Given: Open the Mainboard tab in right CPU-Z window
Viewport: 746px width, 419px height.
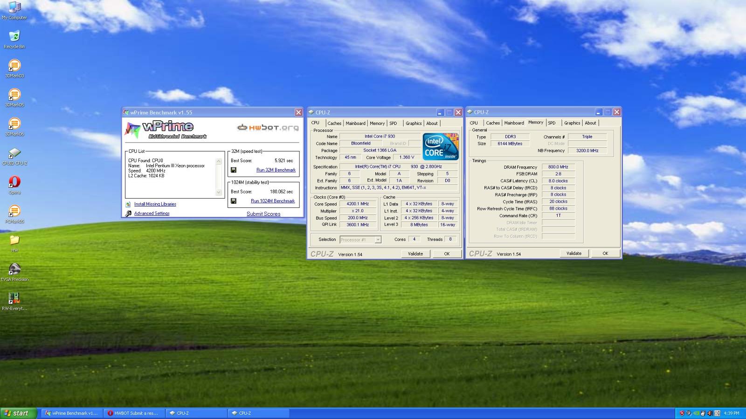Looking at the screenshot, I should [x=514, y=123].
